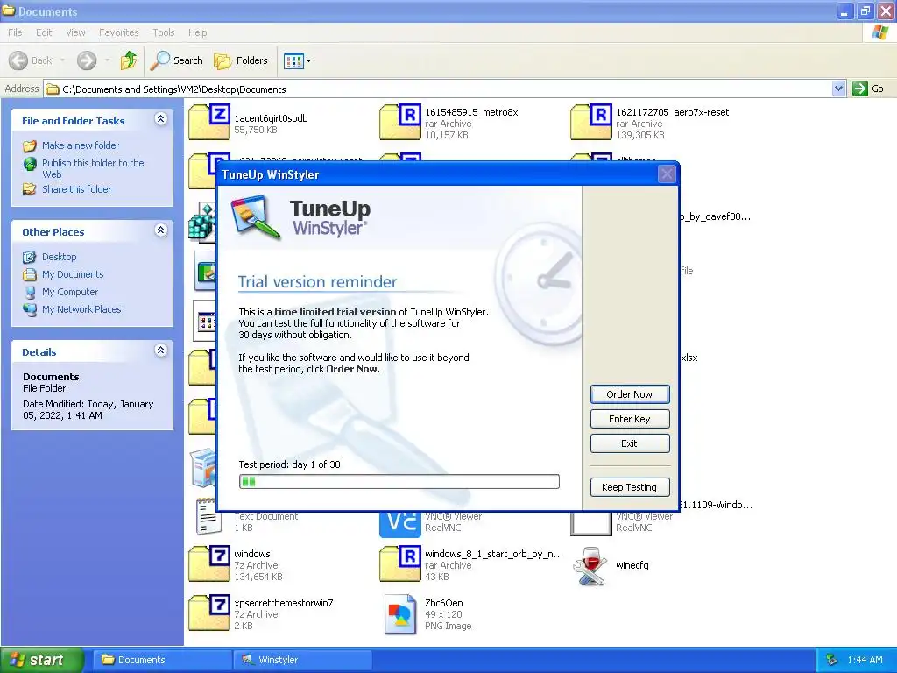
Task: Click Share this folder
Action: pyautogui.click(x=77, y=189)
